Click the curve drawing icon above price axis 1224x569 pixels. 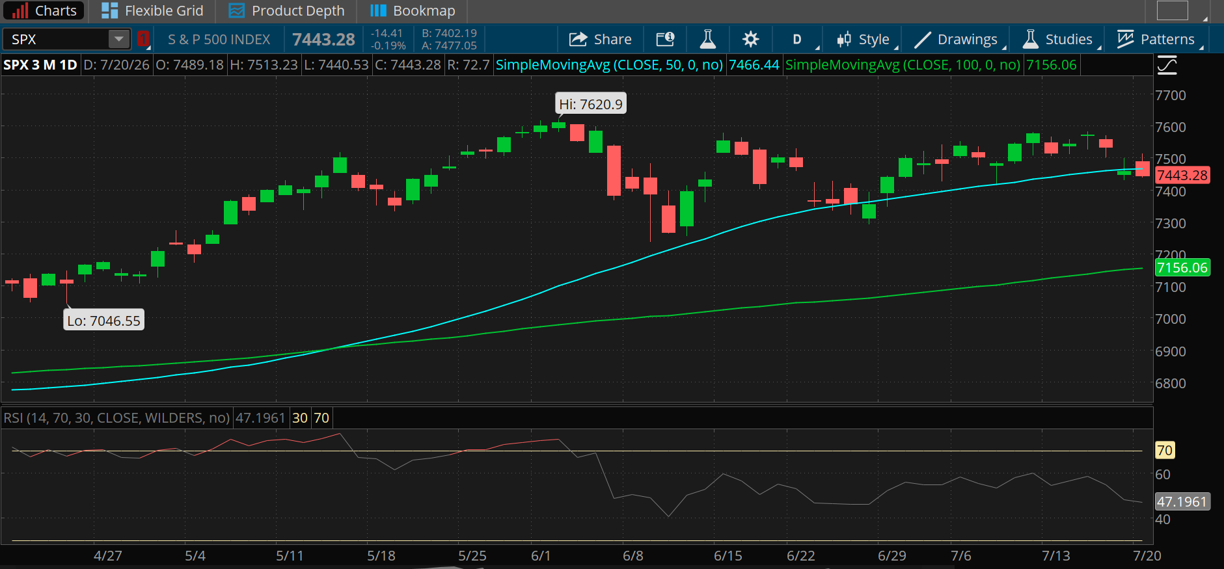coord(1167,65)
